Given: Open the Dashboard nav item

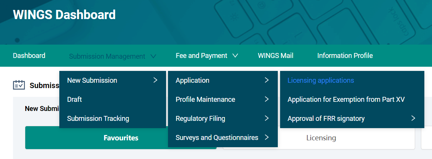Looking at the screenshot, I should [x=29, y=56].
